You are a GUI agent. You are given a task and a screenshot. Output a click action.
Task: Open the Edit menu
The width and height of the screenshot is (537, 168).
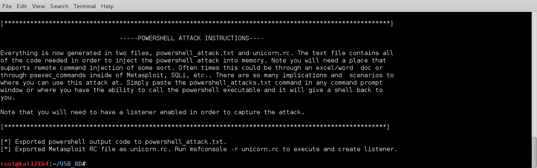(x=21, y=6)
